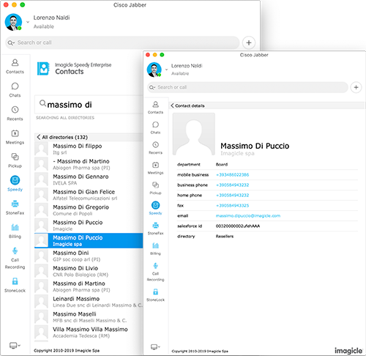Open Chats in front window sidebar

click(155, 127)
